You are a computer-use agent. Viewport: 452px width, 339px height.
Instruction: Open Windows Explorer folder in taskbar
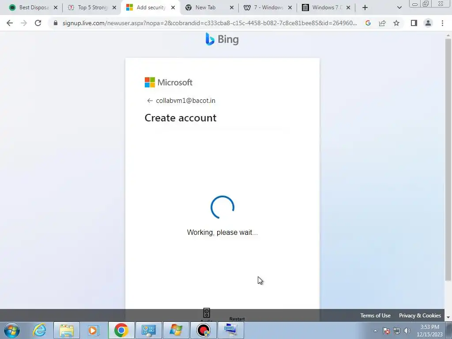(67, 330)
